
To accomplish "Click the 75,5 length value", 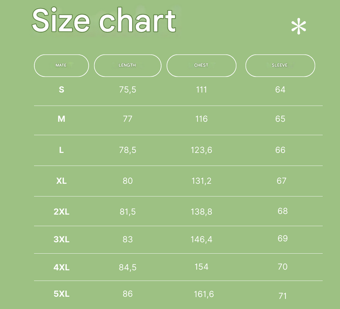I will 128,90.
